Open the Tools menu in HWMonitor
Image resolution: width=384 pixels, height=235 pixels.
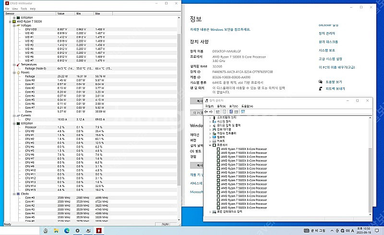24,9
